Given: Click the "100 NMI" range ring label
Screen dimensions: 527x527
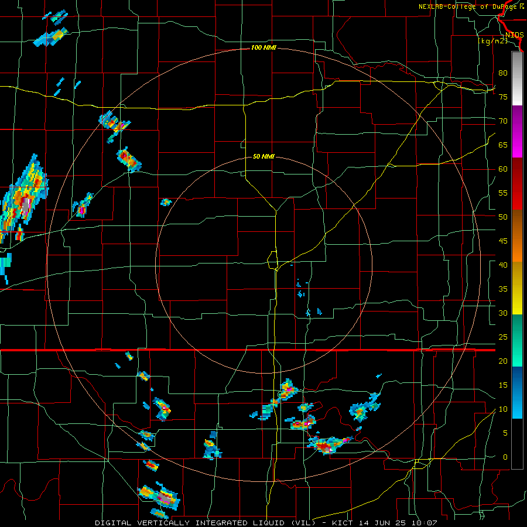Looking at the screenshot, I should pyautogui.click(x=263, y=48).
